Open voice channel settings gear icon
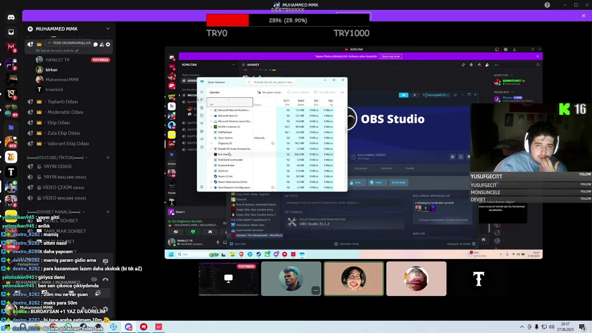Screen dimensions: 592x333 pos(108,44)
